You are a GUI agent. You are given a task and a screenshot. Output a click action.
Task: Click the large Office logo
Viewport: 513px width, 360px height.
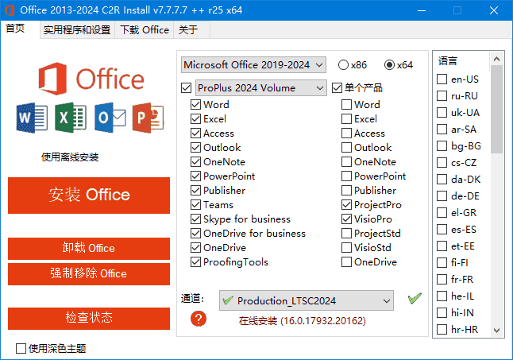(91, 79)
